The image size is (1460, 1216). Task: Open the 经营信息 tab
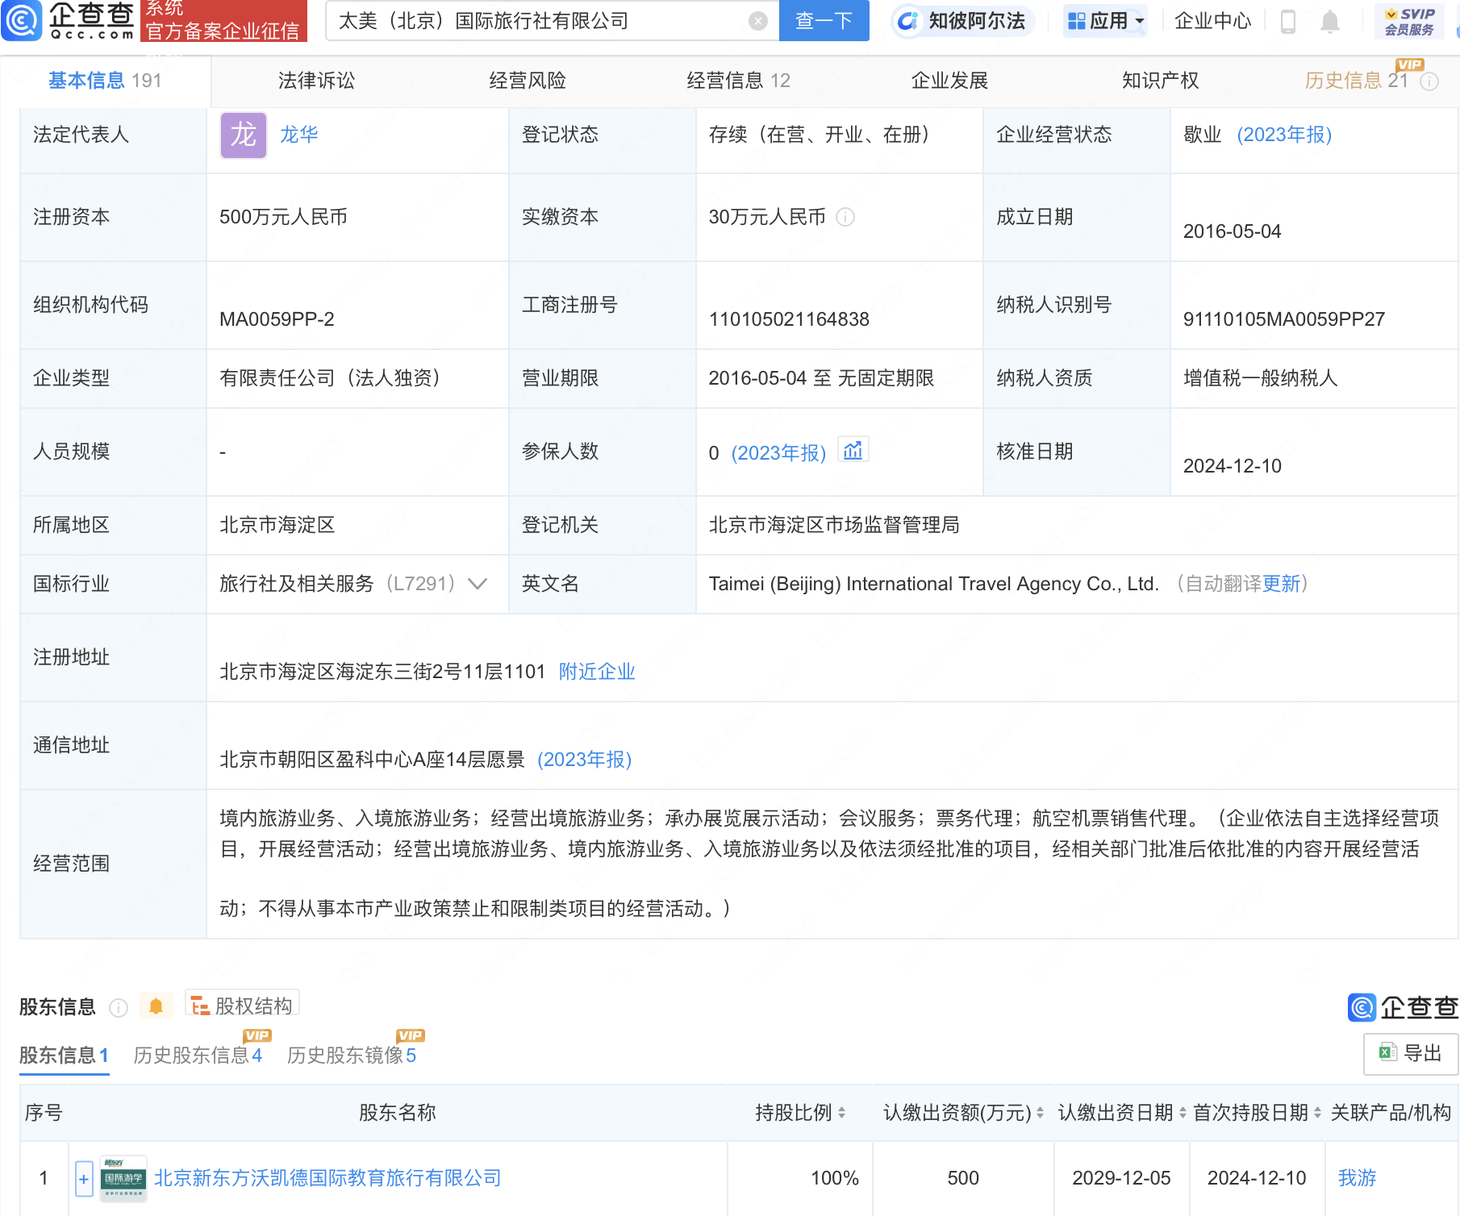[738, 81]
